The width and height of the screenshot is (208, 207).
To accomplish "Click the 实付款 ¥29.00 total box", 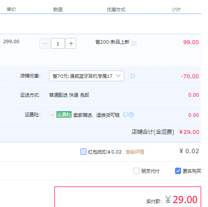I will coord(128,197).
